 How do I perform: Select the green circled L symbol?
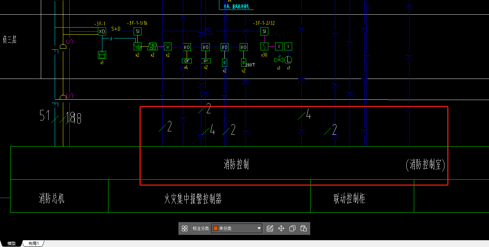tap(288, 60)
